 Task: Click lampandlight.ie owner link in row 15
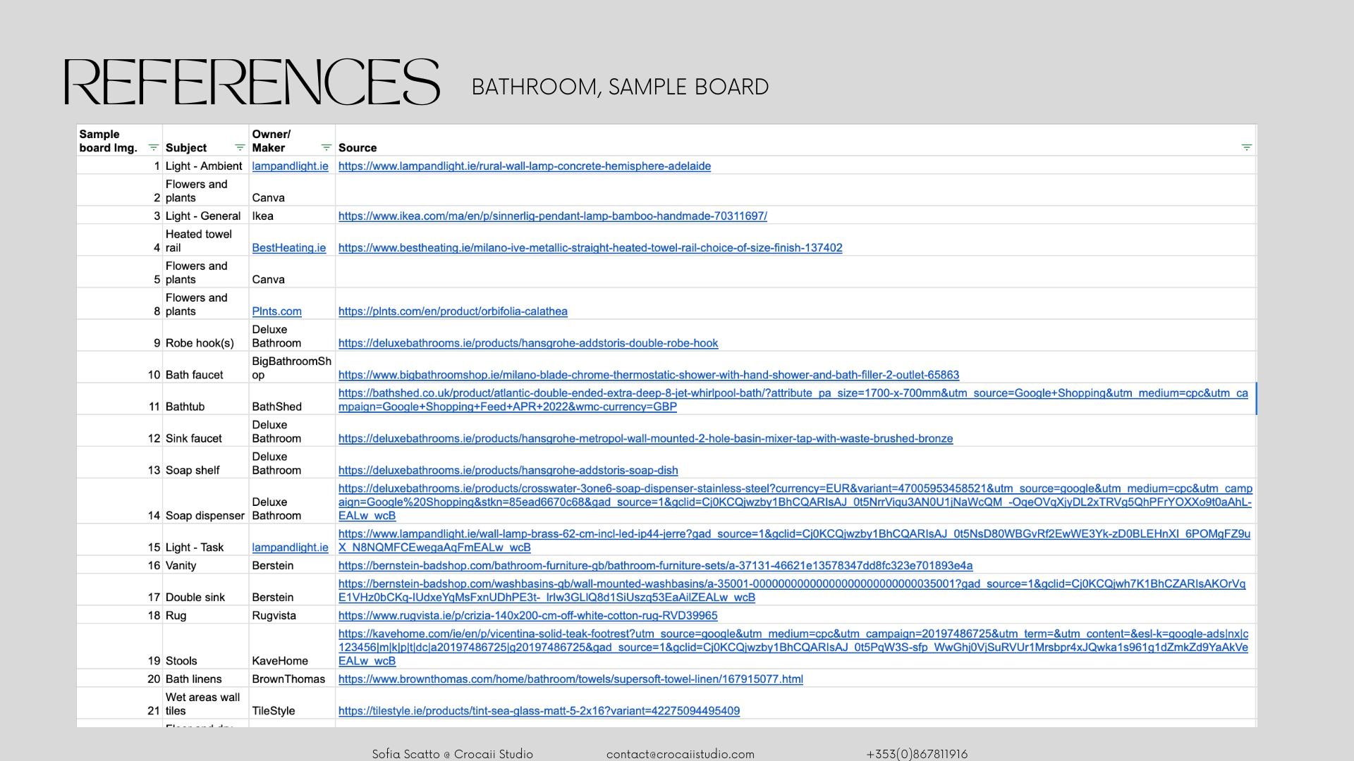coord(290,547)
